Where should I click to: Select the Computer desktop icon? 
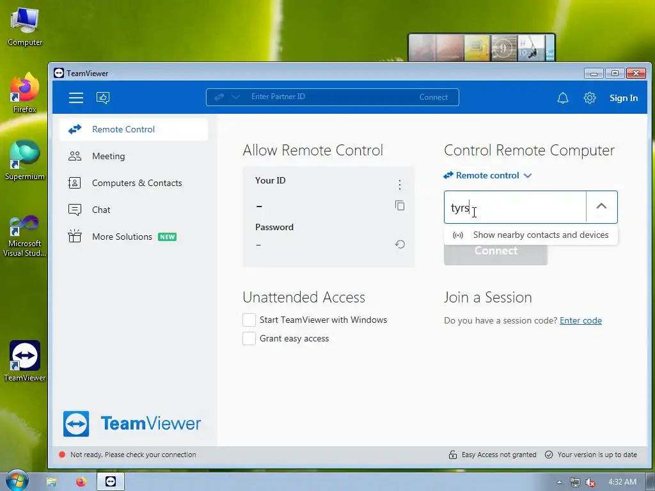pos(25,27)
